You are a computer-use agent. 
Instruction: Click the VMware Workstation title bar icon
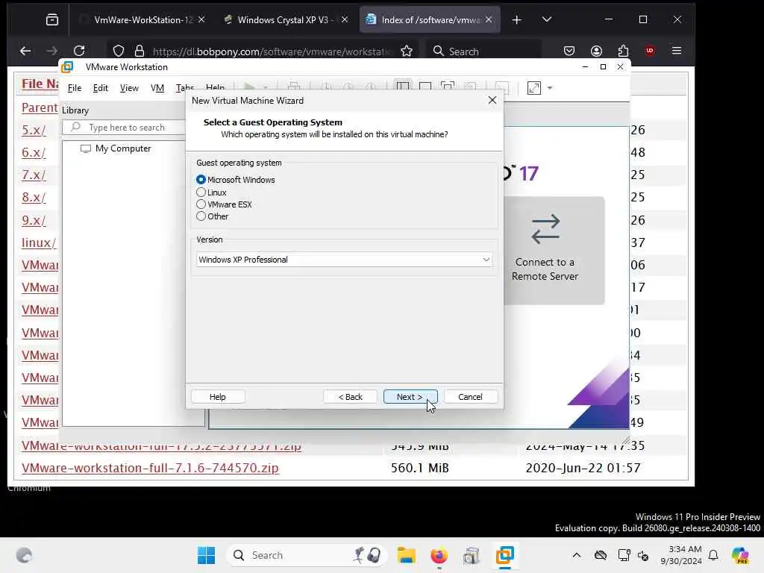tap(67, 66)
